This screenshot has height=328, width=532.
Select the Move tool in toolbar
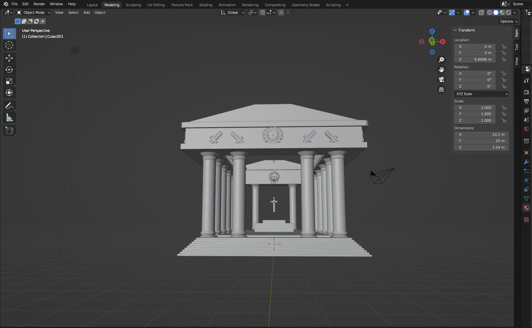(9, 58)
